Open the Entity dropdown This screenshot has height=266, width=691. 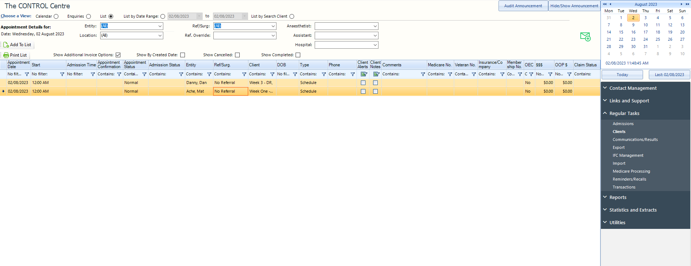click(x=160, y=26)
